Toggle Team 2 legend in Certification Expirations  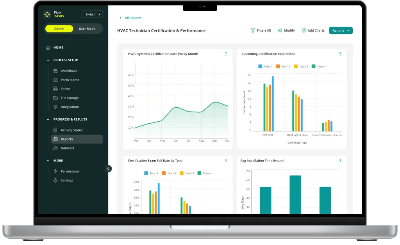283,66
